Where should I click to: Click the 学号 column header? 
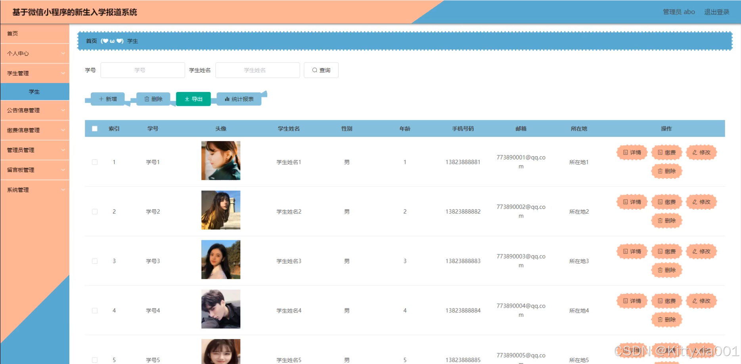coord(153,128)
